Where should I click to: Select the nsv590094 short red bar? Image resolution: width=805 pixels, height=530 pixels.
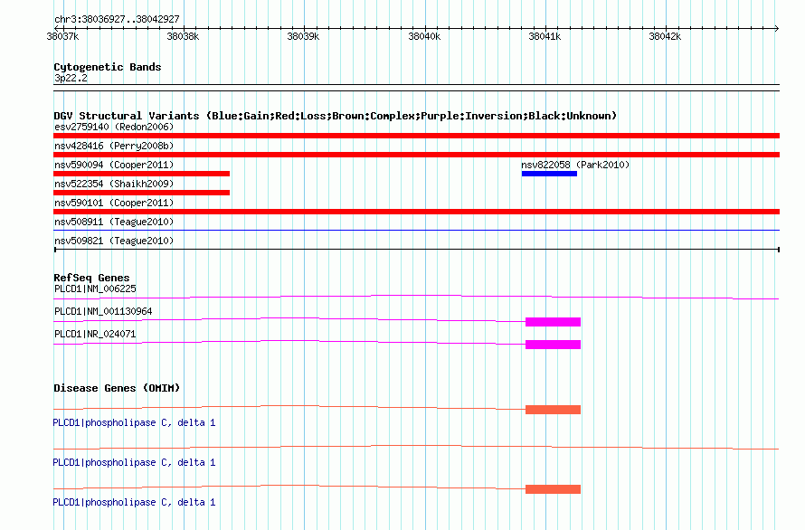point(142,174)
